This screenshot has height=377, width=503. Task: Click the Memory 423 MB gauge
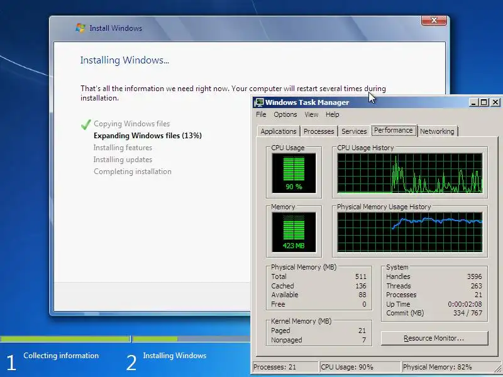pos(294,232)
